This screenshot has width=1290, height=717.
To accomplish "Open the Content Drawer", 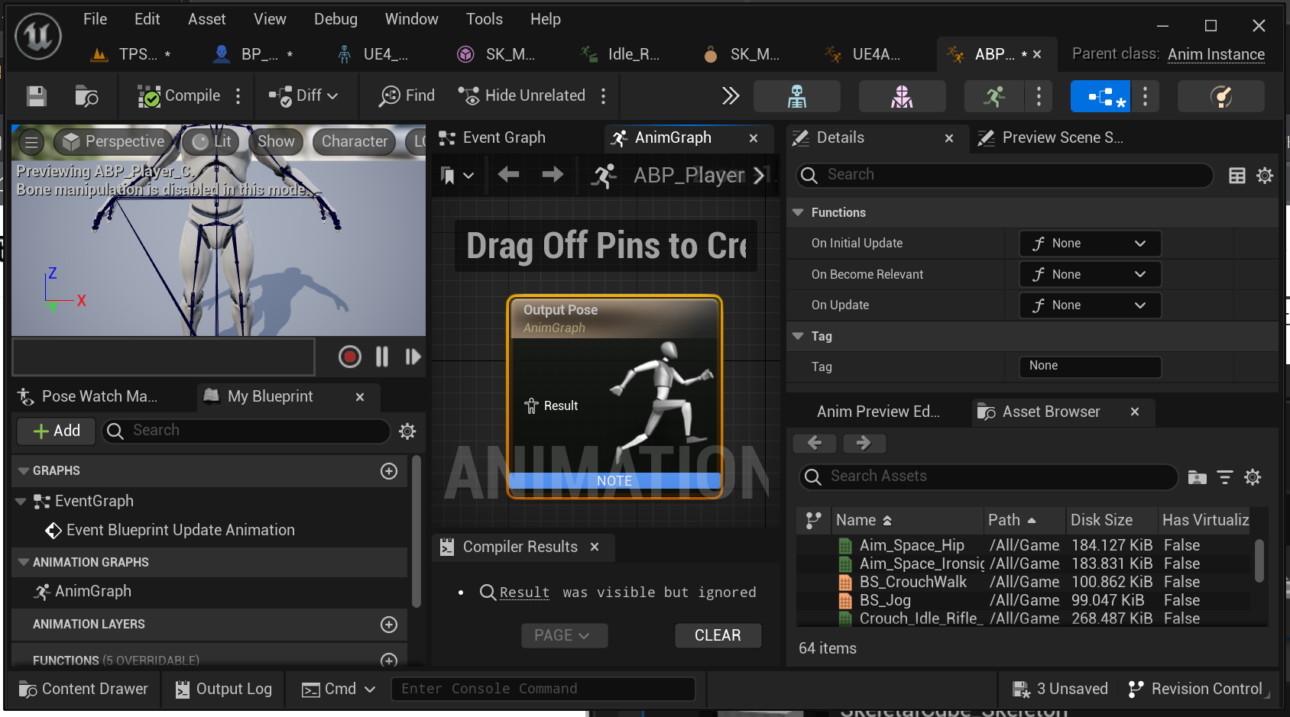I will 83,690.
